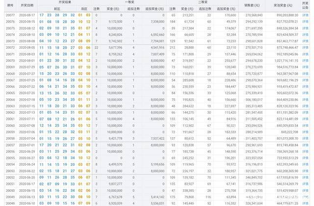Image resolution: width=314 pixels, height=206 pixels.
Task: Open 详情 link for issue 20064
Action: coord(305,100)
